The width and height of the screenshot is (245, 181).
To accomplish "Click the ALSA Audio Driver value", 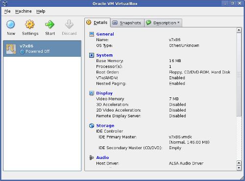I will click(x=186, y=163).
